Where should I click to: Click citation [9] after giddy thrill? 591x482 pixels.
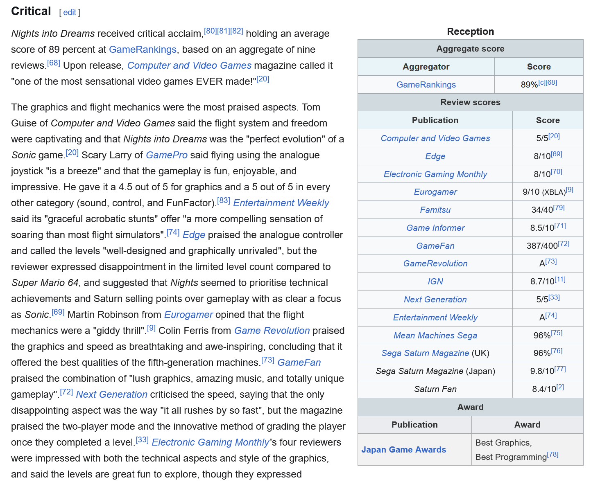click(x=152, y=328)
